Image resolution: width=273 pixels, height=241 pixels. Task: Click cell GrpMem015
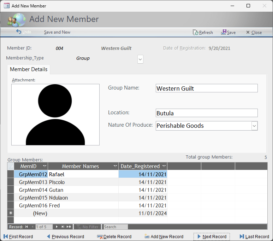(x=31, y=197)
